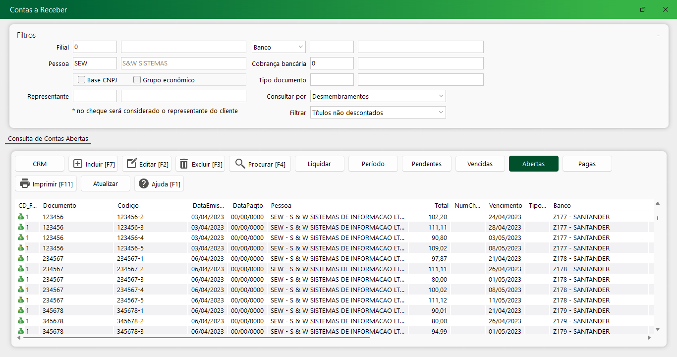
Task: Click the Incluir [F7] plus icon
Action: (78, 164)
